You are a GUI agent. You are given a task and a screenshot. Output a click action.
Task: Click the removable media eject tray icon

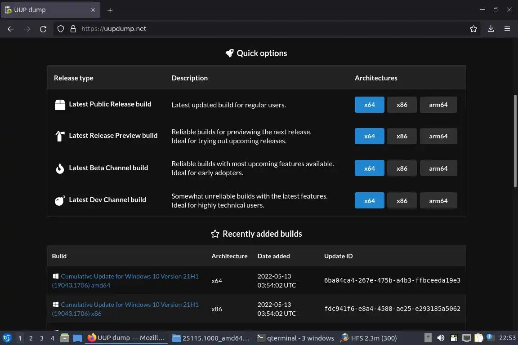click(428, 338)
